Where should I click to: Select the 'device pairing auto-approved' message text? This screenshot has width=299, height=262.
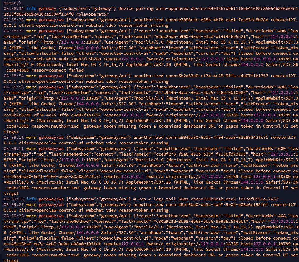(x=153, y=9)
